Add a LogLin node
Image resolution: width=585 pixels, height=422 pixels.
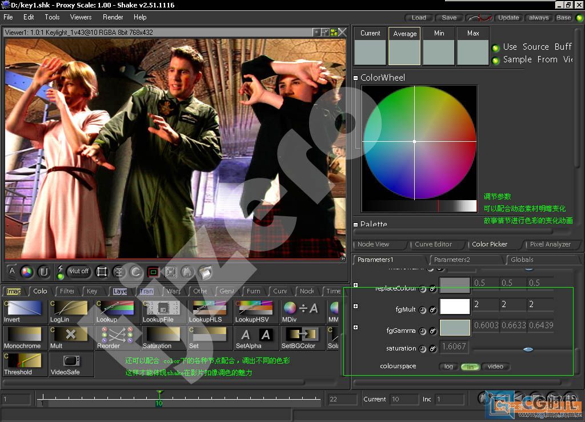coord(71,312)
